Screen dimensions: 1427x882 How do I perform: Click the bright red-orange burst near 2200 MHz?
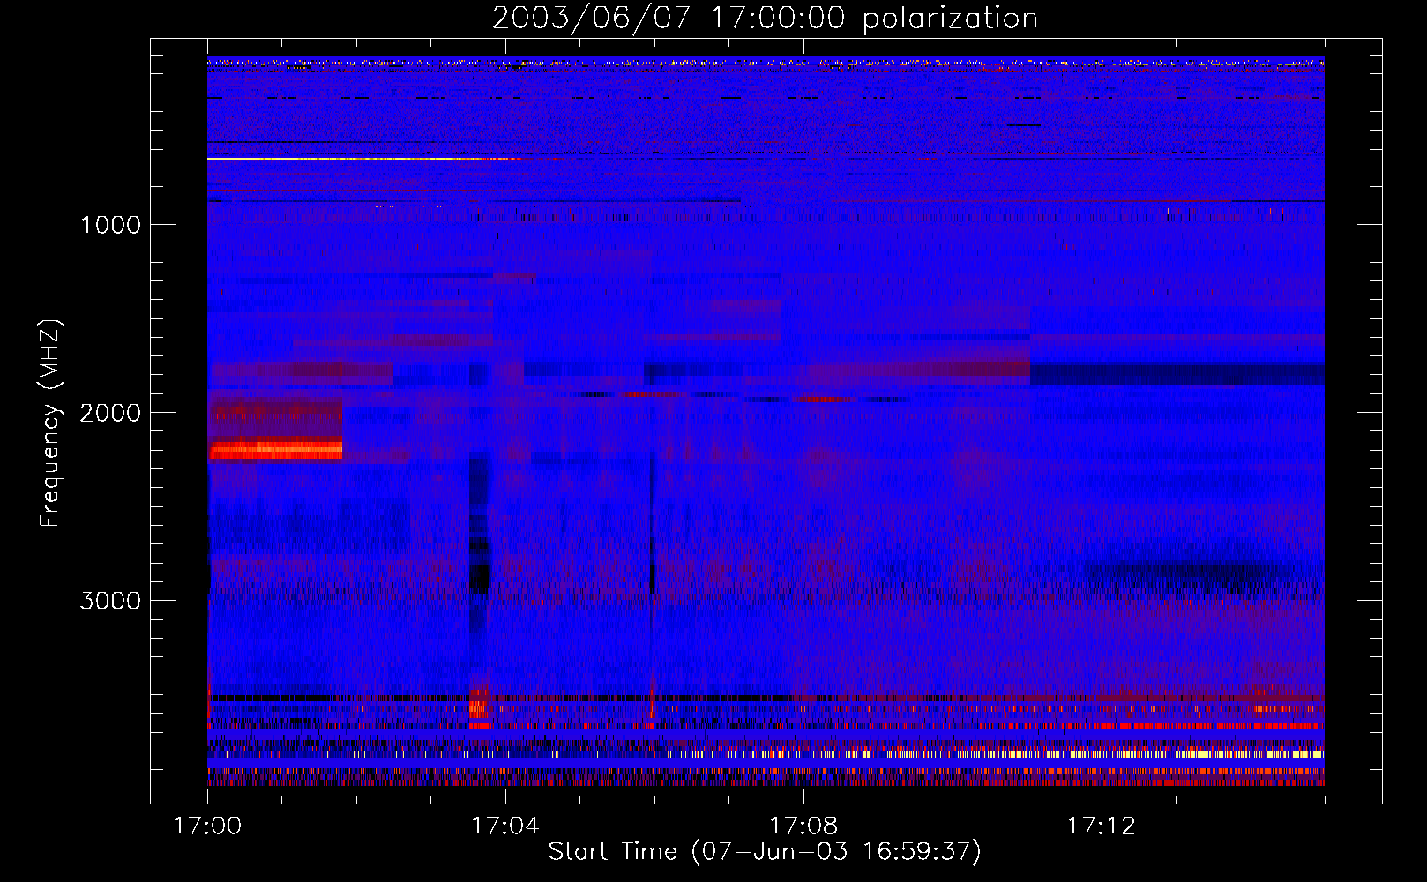pyautogui.click(x=275, y=450)
